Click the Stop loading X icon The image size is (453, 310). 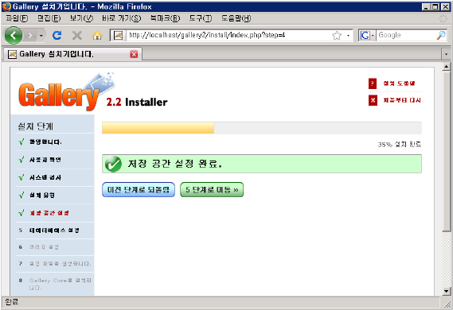pos(77,36)
